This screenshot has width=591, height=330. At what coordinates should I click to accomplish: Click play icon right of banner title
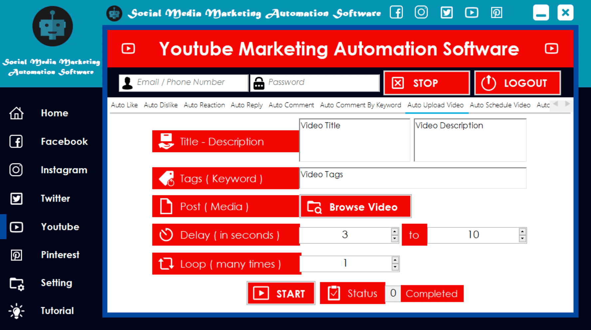click(551, 49)
